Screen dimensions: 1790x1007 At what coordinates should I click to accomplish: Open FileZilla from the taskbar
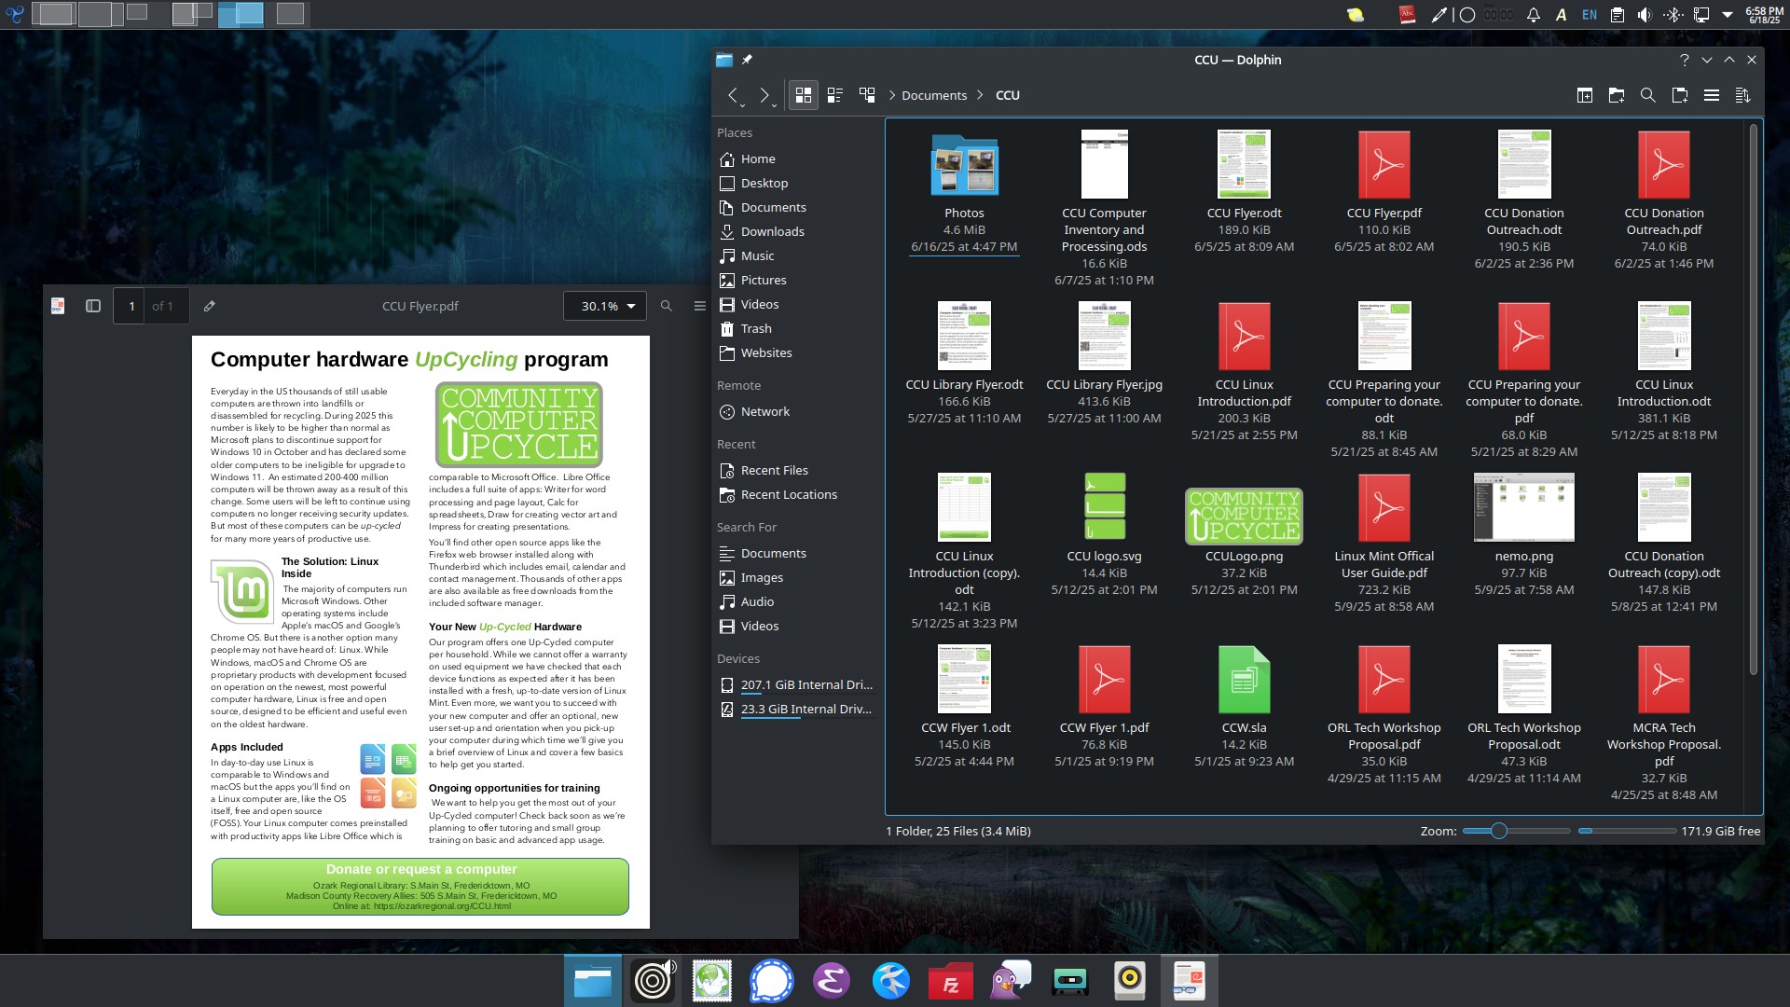[x=950, y=980]
